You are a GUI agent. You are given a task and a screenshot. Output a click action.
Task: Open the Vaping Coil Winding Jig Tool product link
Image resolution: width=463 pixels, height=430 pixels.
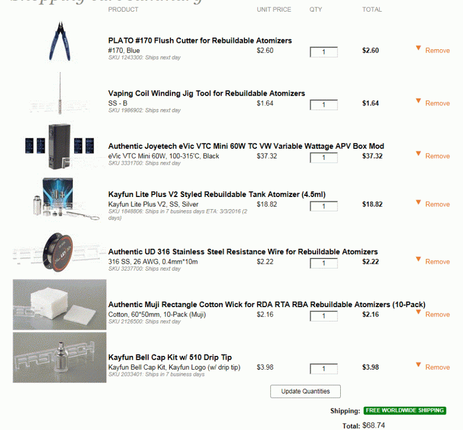pyautogui.click(x=206, y=93)
